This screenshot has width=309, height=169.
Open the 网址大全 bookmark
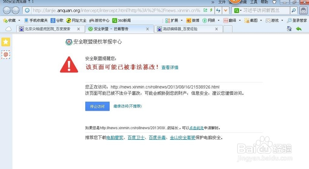tap(76, 20)
